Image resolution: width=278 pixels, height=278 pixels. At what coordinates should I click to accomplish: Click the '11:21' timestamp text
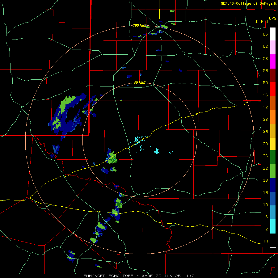tap(190, 276)
